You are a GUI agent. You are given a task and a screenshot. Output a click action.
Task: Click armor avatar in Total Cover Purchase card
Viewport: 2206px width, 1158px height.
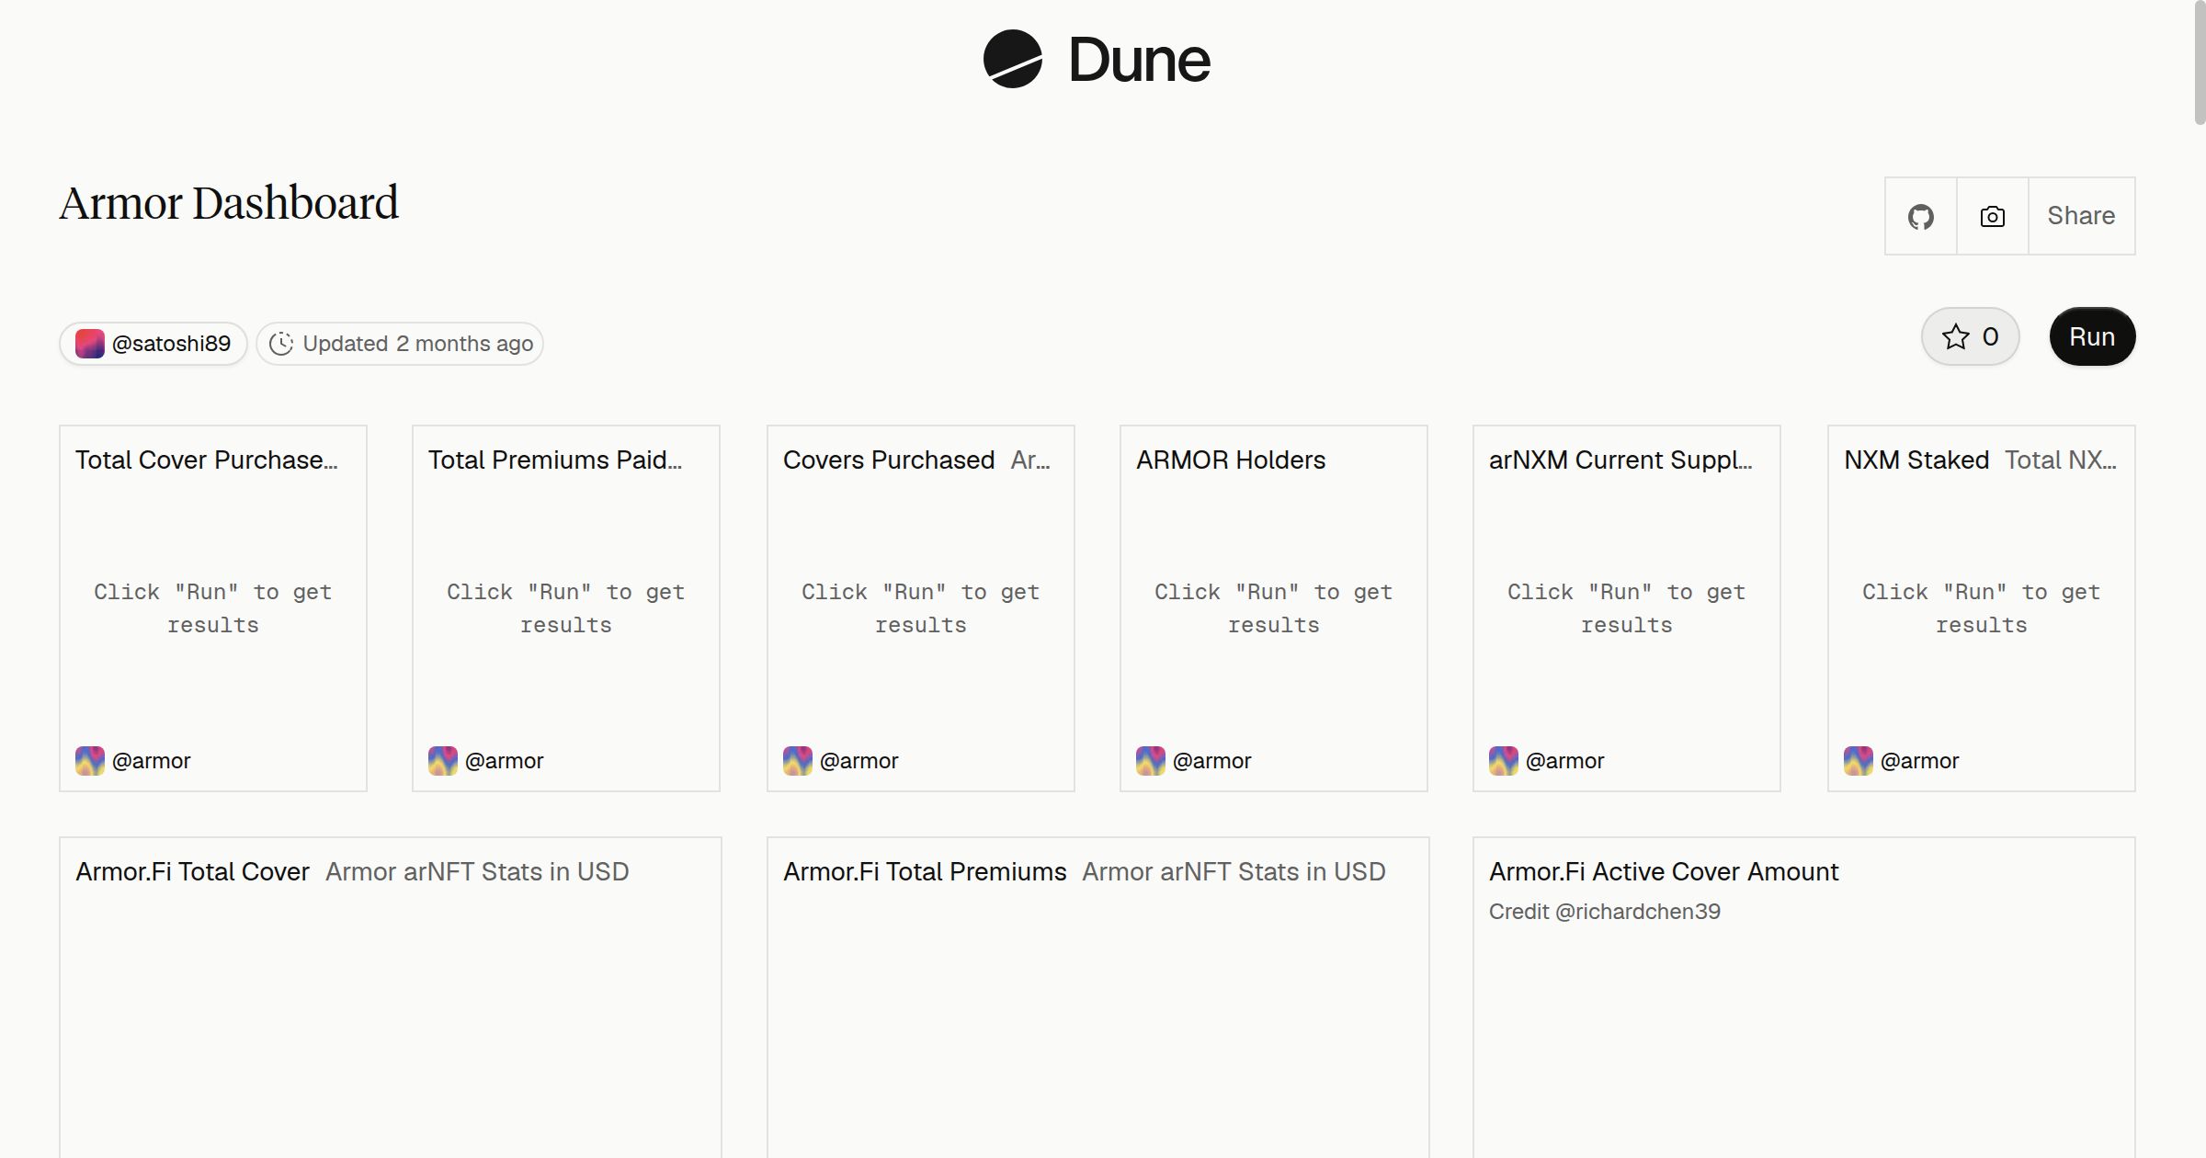click(x=89, y=760)
